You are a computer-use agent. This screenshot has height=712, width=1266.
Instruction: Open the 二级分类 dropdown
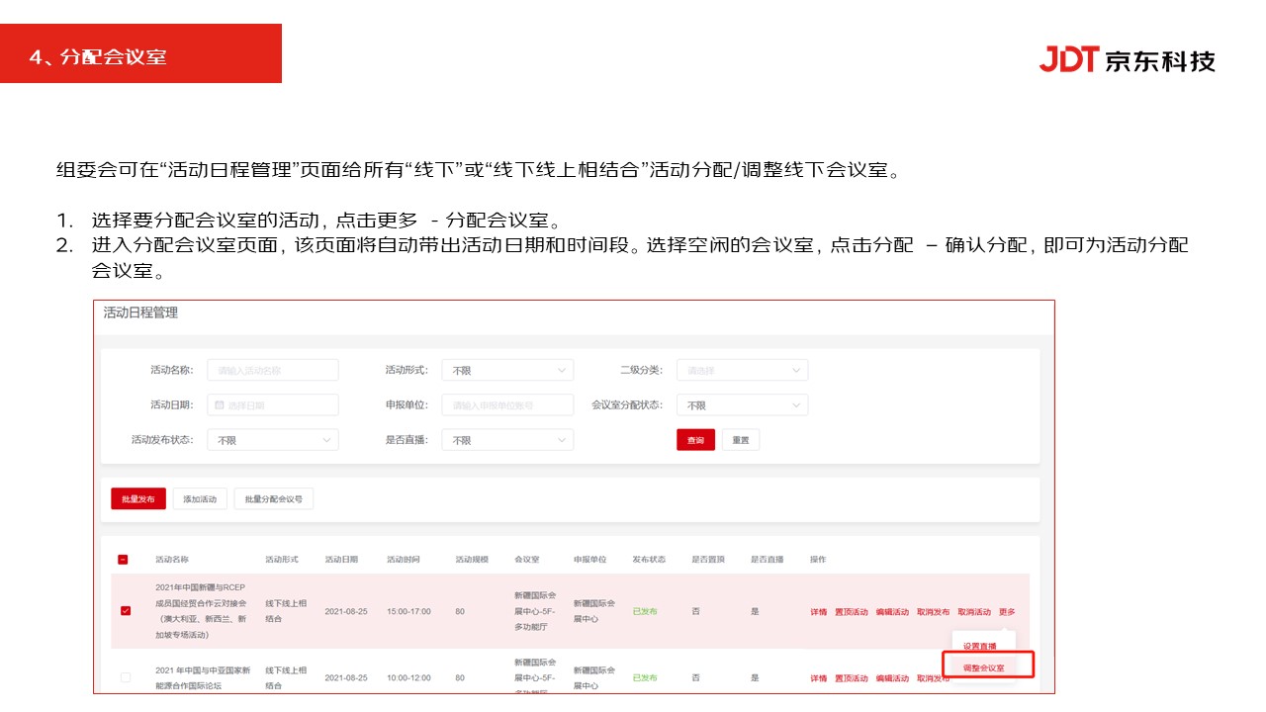[x=742, y=370]
